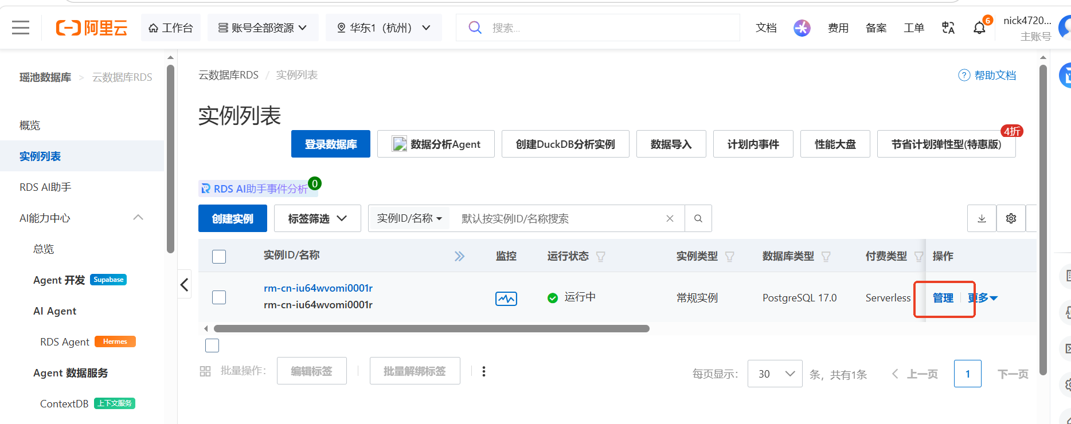Image resolution: width=1071 pixels, height=424 pixels.
Task: Click the instance ID/name search input
Action: (559, 218)
